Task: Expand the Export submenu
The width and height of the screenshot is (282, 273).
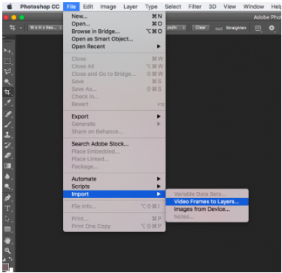Action: (x=114, y=116)
